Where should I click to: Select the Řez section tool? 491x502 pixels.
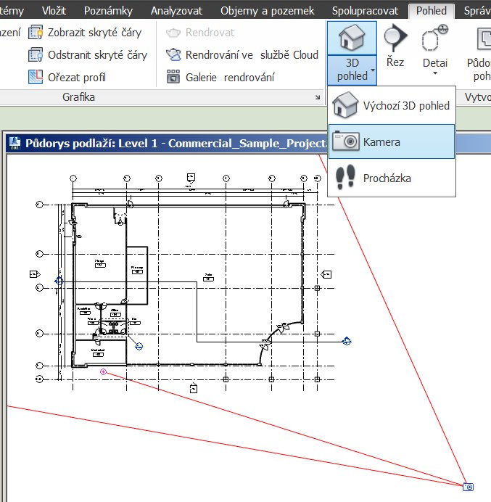(x=395, y=46)
